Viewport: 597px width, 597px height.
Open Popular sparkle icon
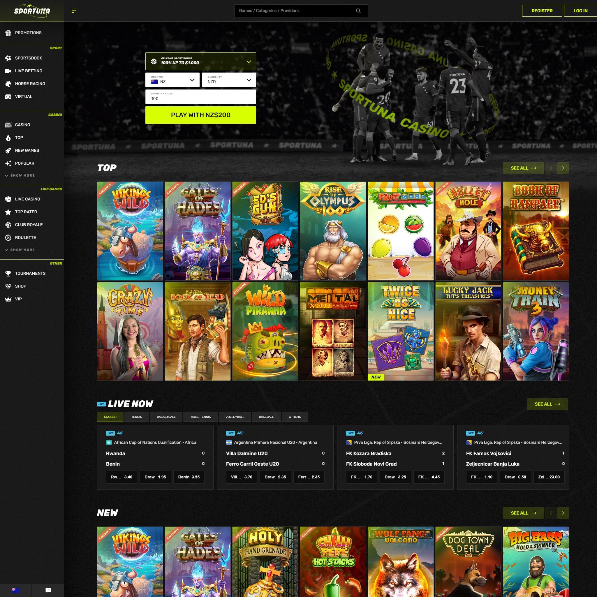[x=8, y=163]
